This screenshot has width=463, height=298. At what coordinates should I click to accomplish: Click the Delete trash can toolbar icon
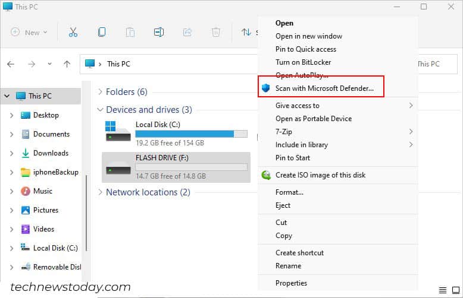point(216,32)
